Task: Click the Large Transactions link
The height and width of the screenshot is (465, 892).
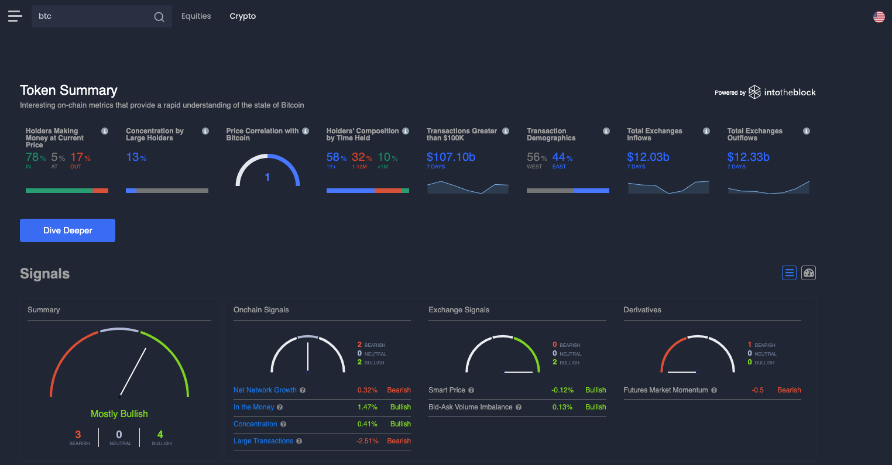Action: [263, 441]
